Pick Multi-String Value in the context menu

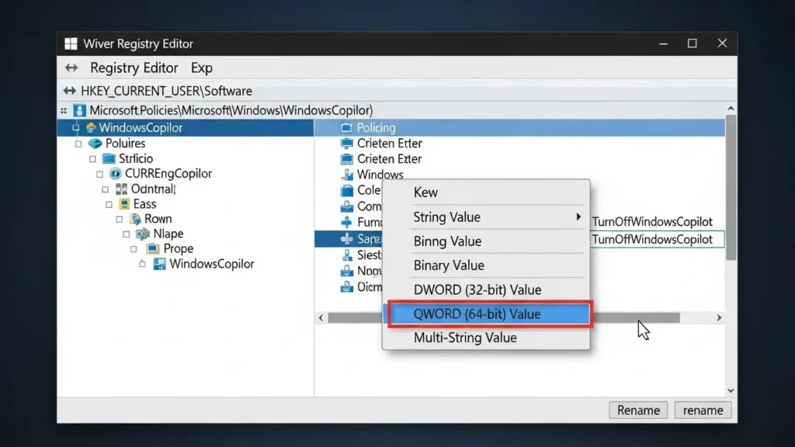coord(465,338)
